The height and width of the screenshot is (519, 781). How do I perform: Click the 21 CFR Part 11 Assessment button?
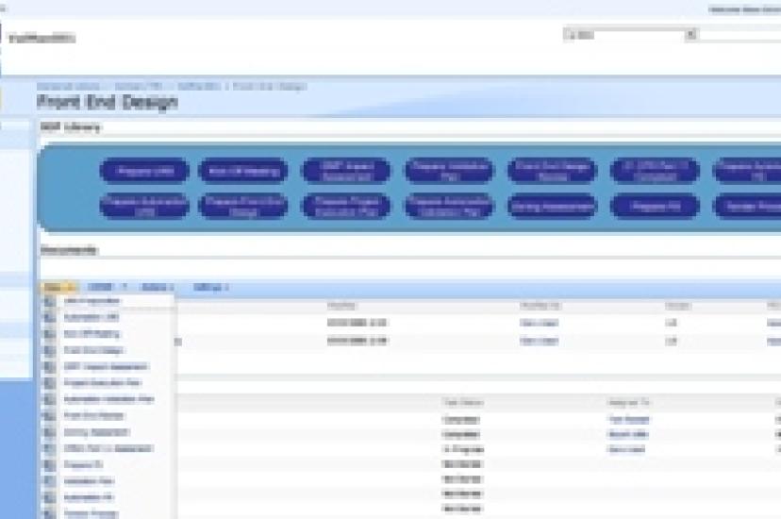(x=655, y=171)
